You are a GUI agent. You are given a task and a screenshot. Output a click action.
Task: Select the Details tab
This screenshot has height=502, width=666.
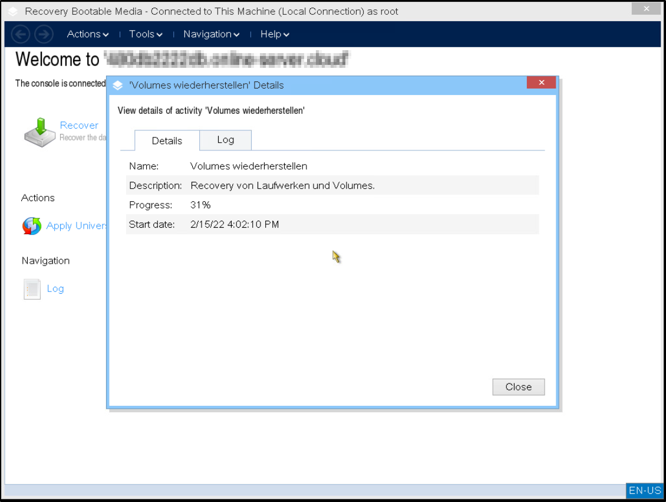(x=167, y=140)
